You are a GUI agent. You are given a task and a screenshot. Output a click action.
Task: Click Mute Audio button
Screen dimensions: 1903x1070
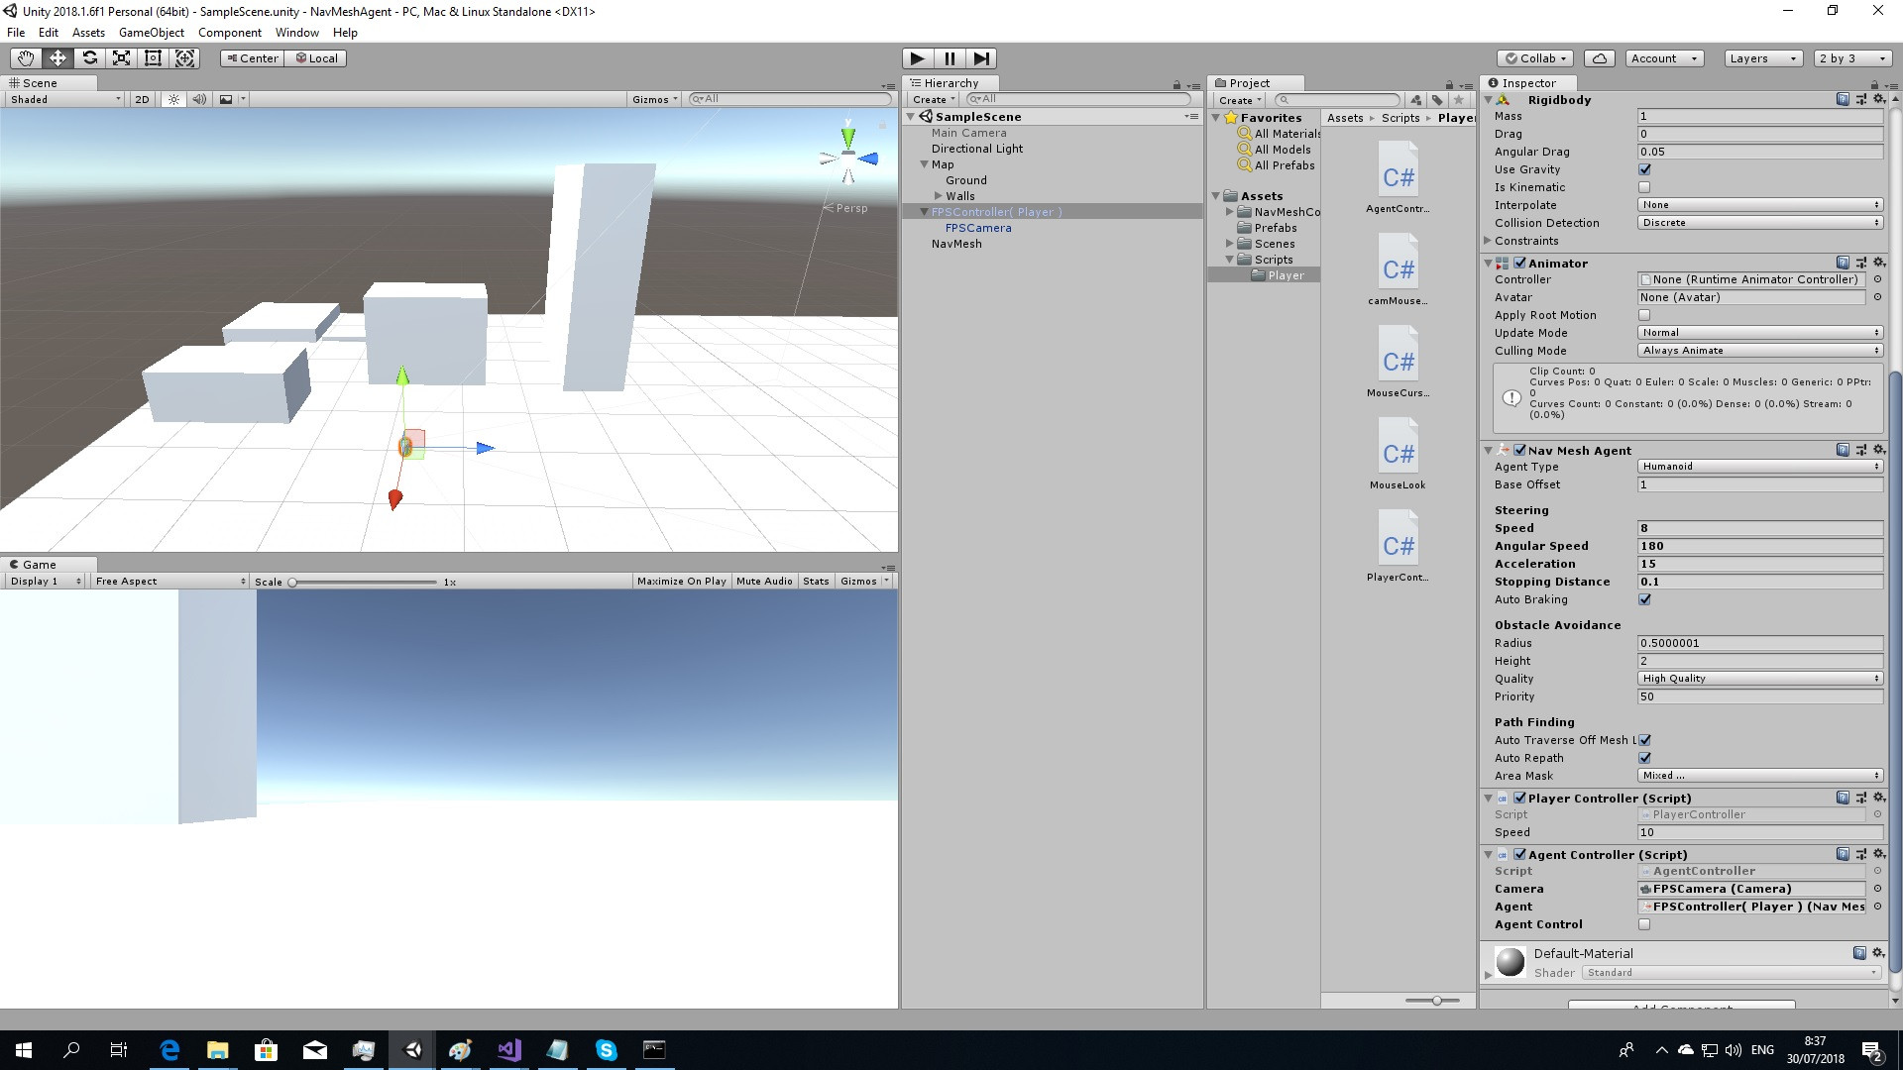(764, 582)
